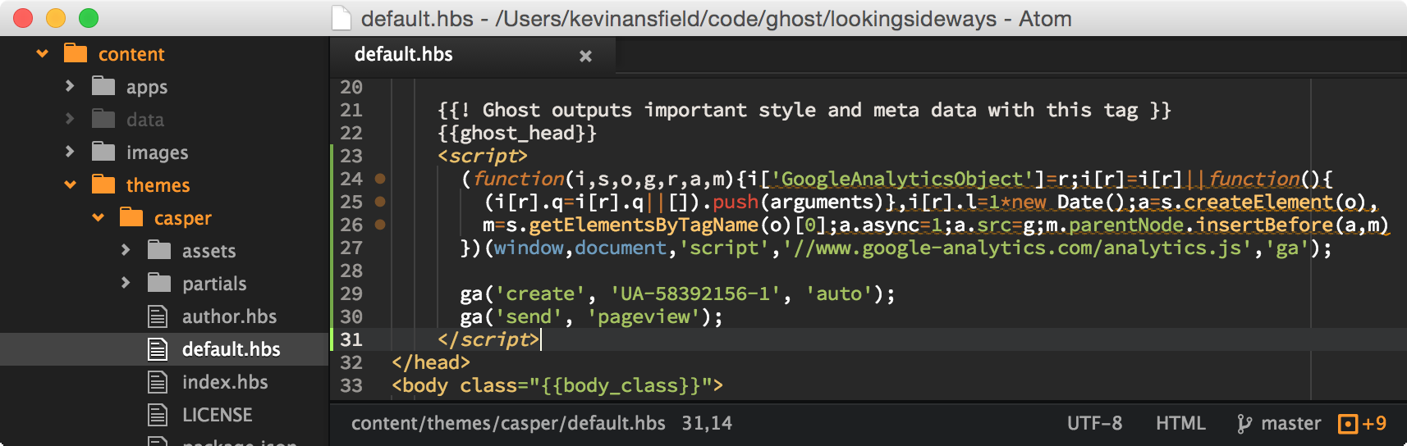Click the lint warning dot on line 26

point(380,225)
